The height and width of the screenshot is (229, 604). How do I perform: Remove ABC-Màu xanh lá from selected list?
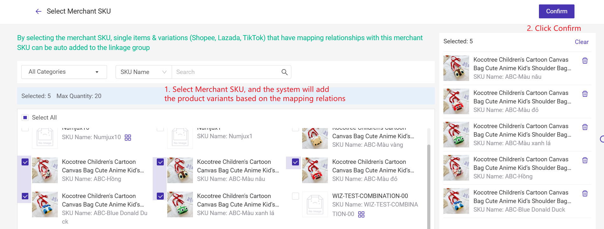point(585,127)
